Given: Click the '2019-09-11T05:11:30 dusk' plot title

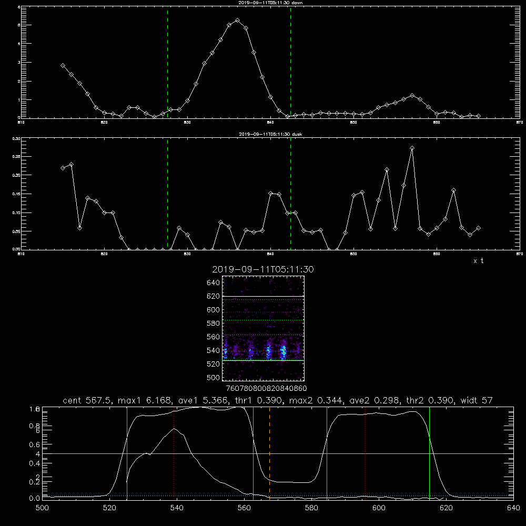Looking at the screenshot, I should point(270,134).
